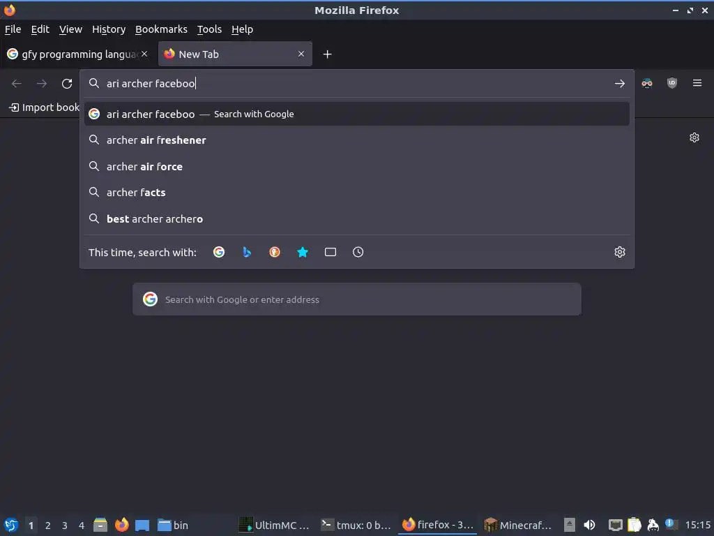Open the Tools menu
This screenshot has height=536, width=714.
209,29
